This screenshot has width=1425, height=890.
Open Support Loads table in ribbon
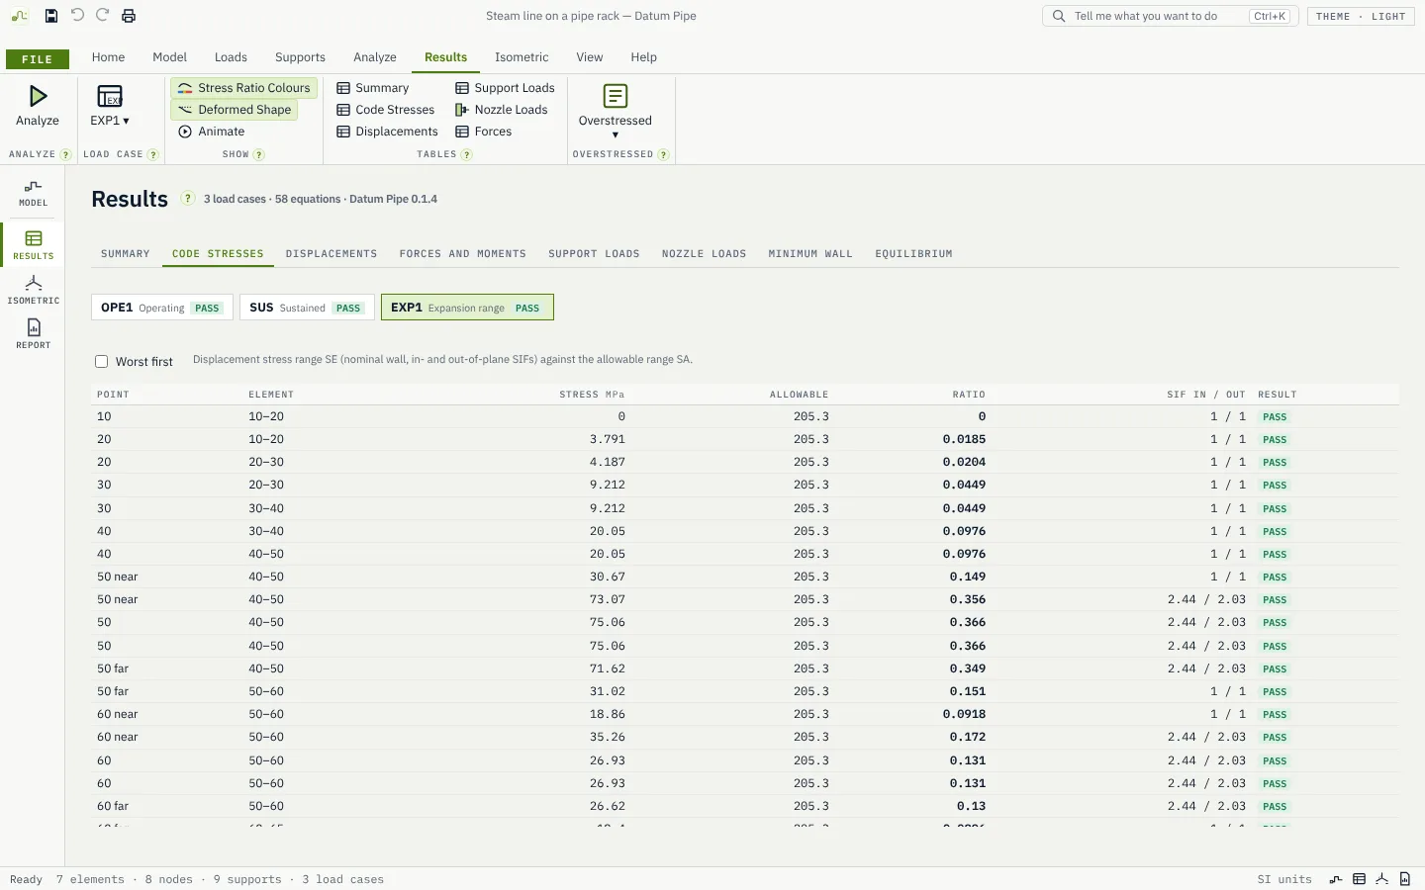pyautogui.click(x=505, y=88)
